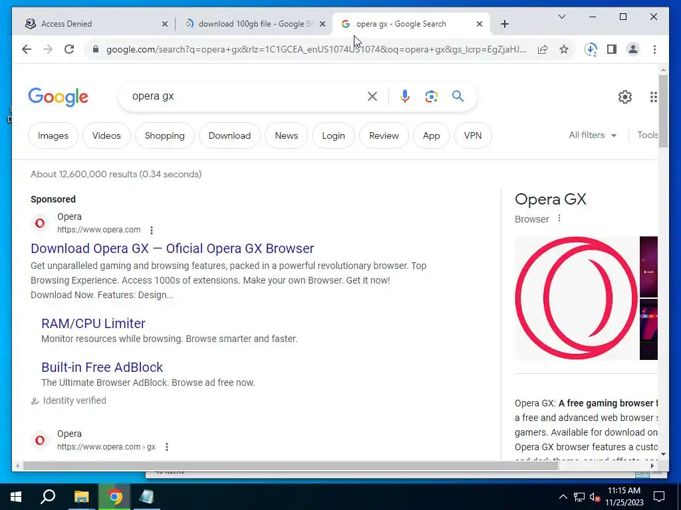This screenshot has width=681, height=510.
Task: Open options for the sponsored Opera ad
Action: 151,230
